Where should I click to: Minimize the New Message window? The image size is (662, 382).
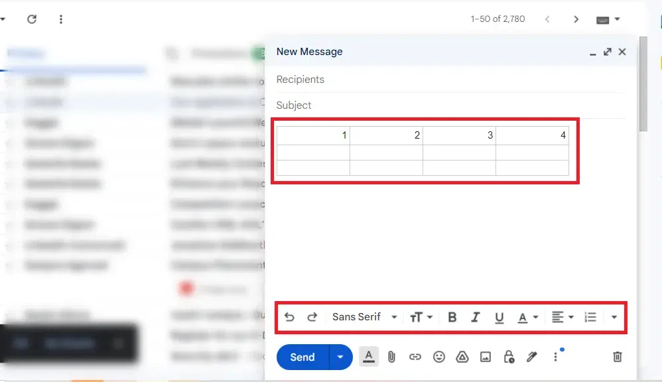pos(593,52)
